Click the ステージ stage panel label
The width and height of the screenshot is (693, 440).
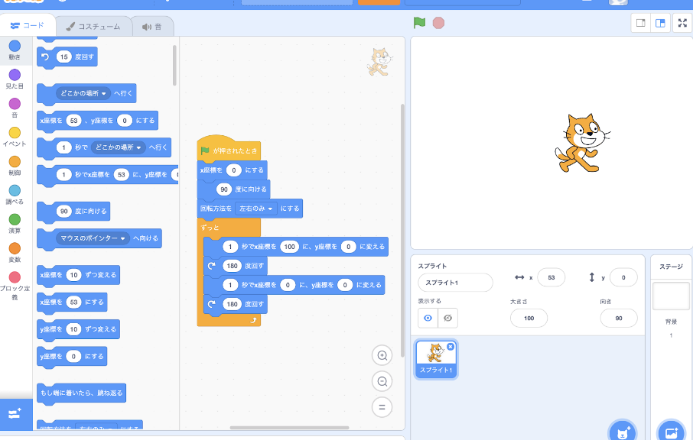pyautogui.click(x=671, y=267)
